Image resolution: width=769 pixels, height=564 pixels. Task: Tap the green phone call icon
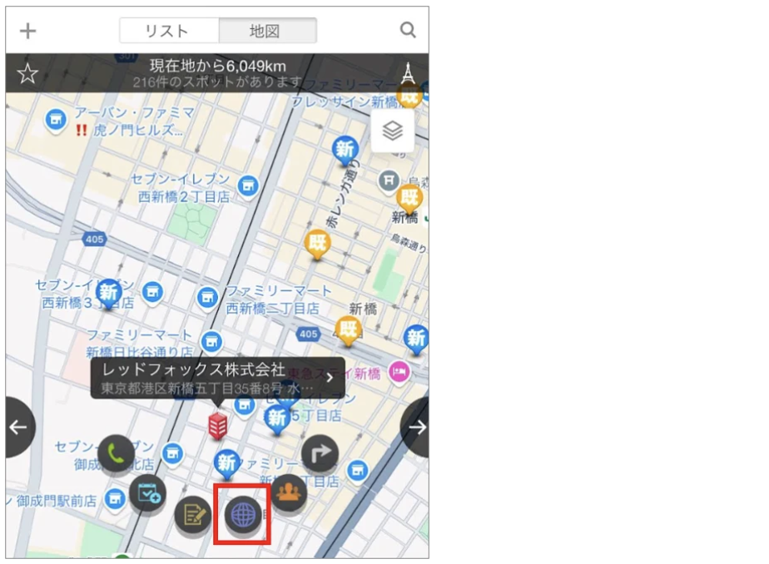116,453
